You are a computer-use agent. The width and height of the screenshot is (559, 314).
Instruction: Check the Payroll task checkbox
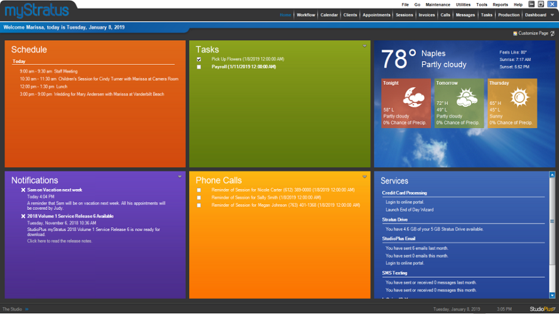pyautogui.click(x=199, y=67)
